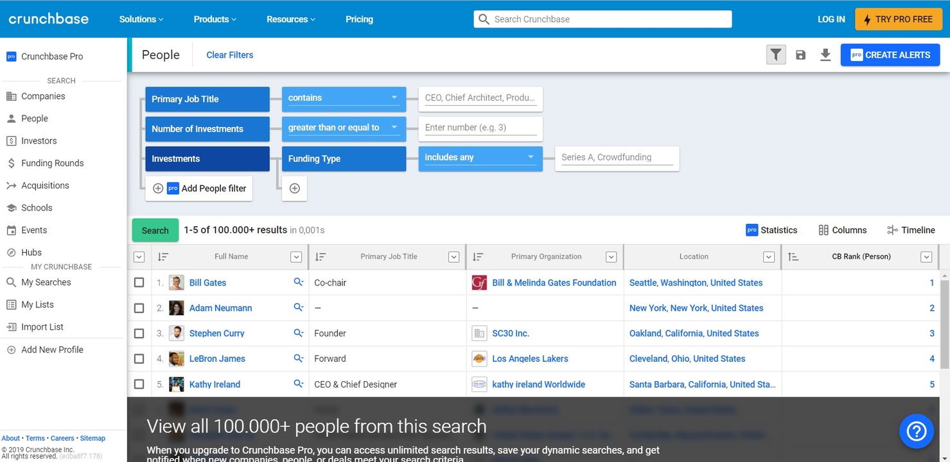Image resolution: width=950 pixels, height=462 pixels.
Task: Expand the Resources menu in top navigation
Action: 291,19
